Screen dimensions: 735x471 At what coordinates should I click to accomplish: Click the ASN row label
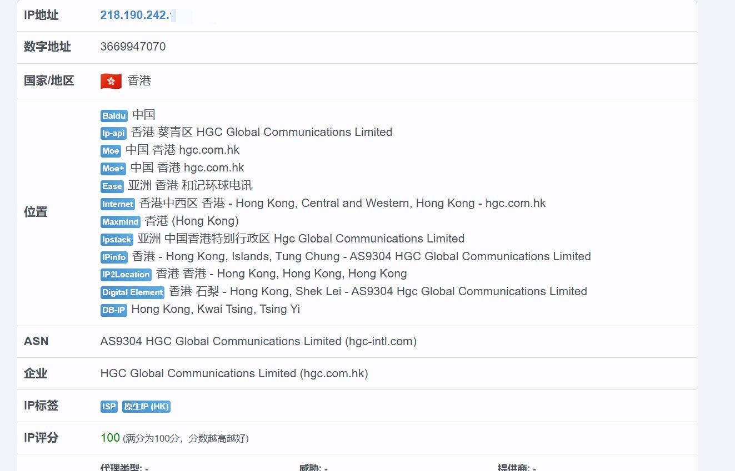[x=36, y=341]
